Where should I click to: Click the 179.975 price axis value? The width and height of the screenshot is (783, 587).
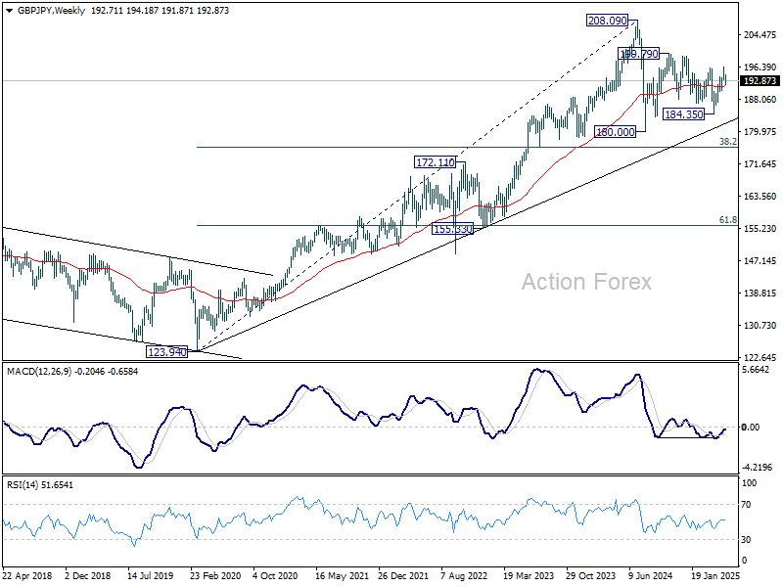click(760, 132)
